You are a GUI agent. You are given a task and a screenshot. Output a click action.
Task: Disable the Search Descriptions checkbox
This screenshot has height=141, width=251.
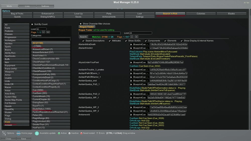[83, 41]
